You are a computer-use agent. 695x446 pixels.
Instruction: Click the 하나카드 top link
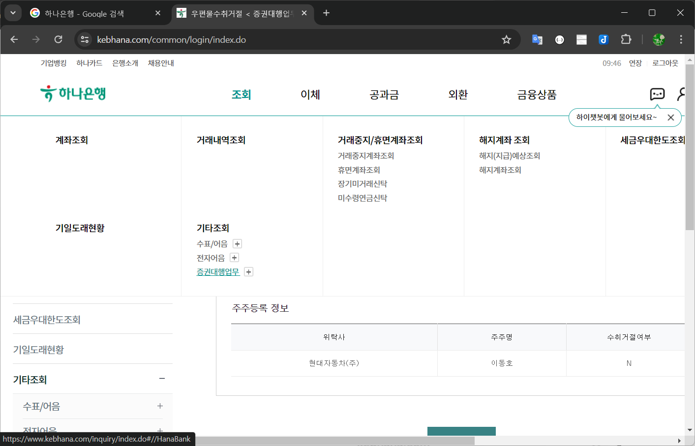[90, 63]
